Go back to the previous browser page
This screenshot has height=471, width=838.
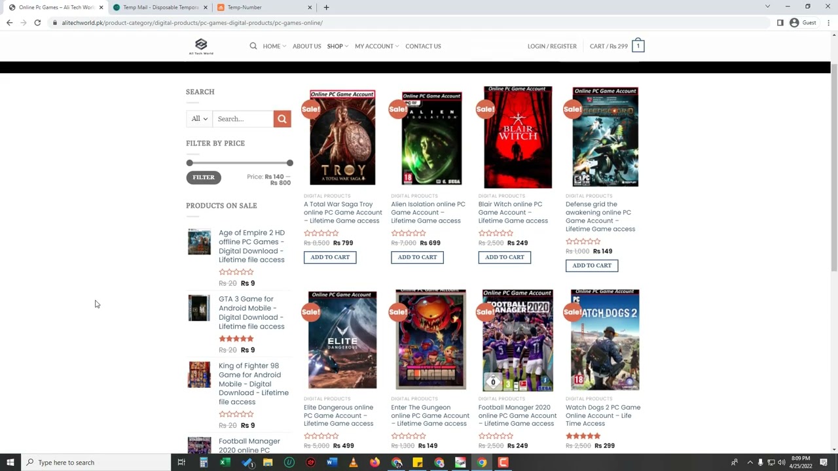tap(9, 23)
